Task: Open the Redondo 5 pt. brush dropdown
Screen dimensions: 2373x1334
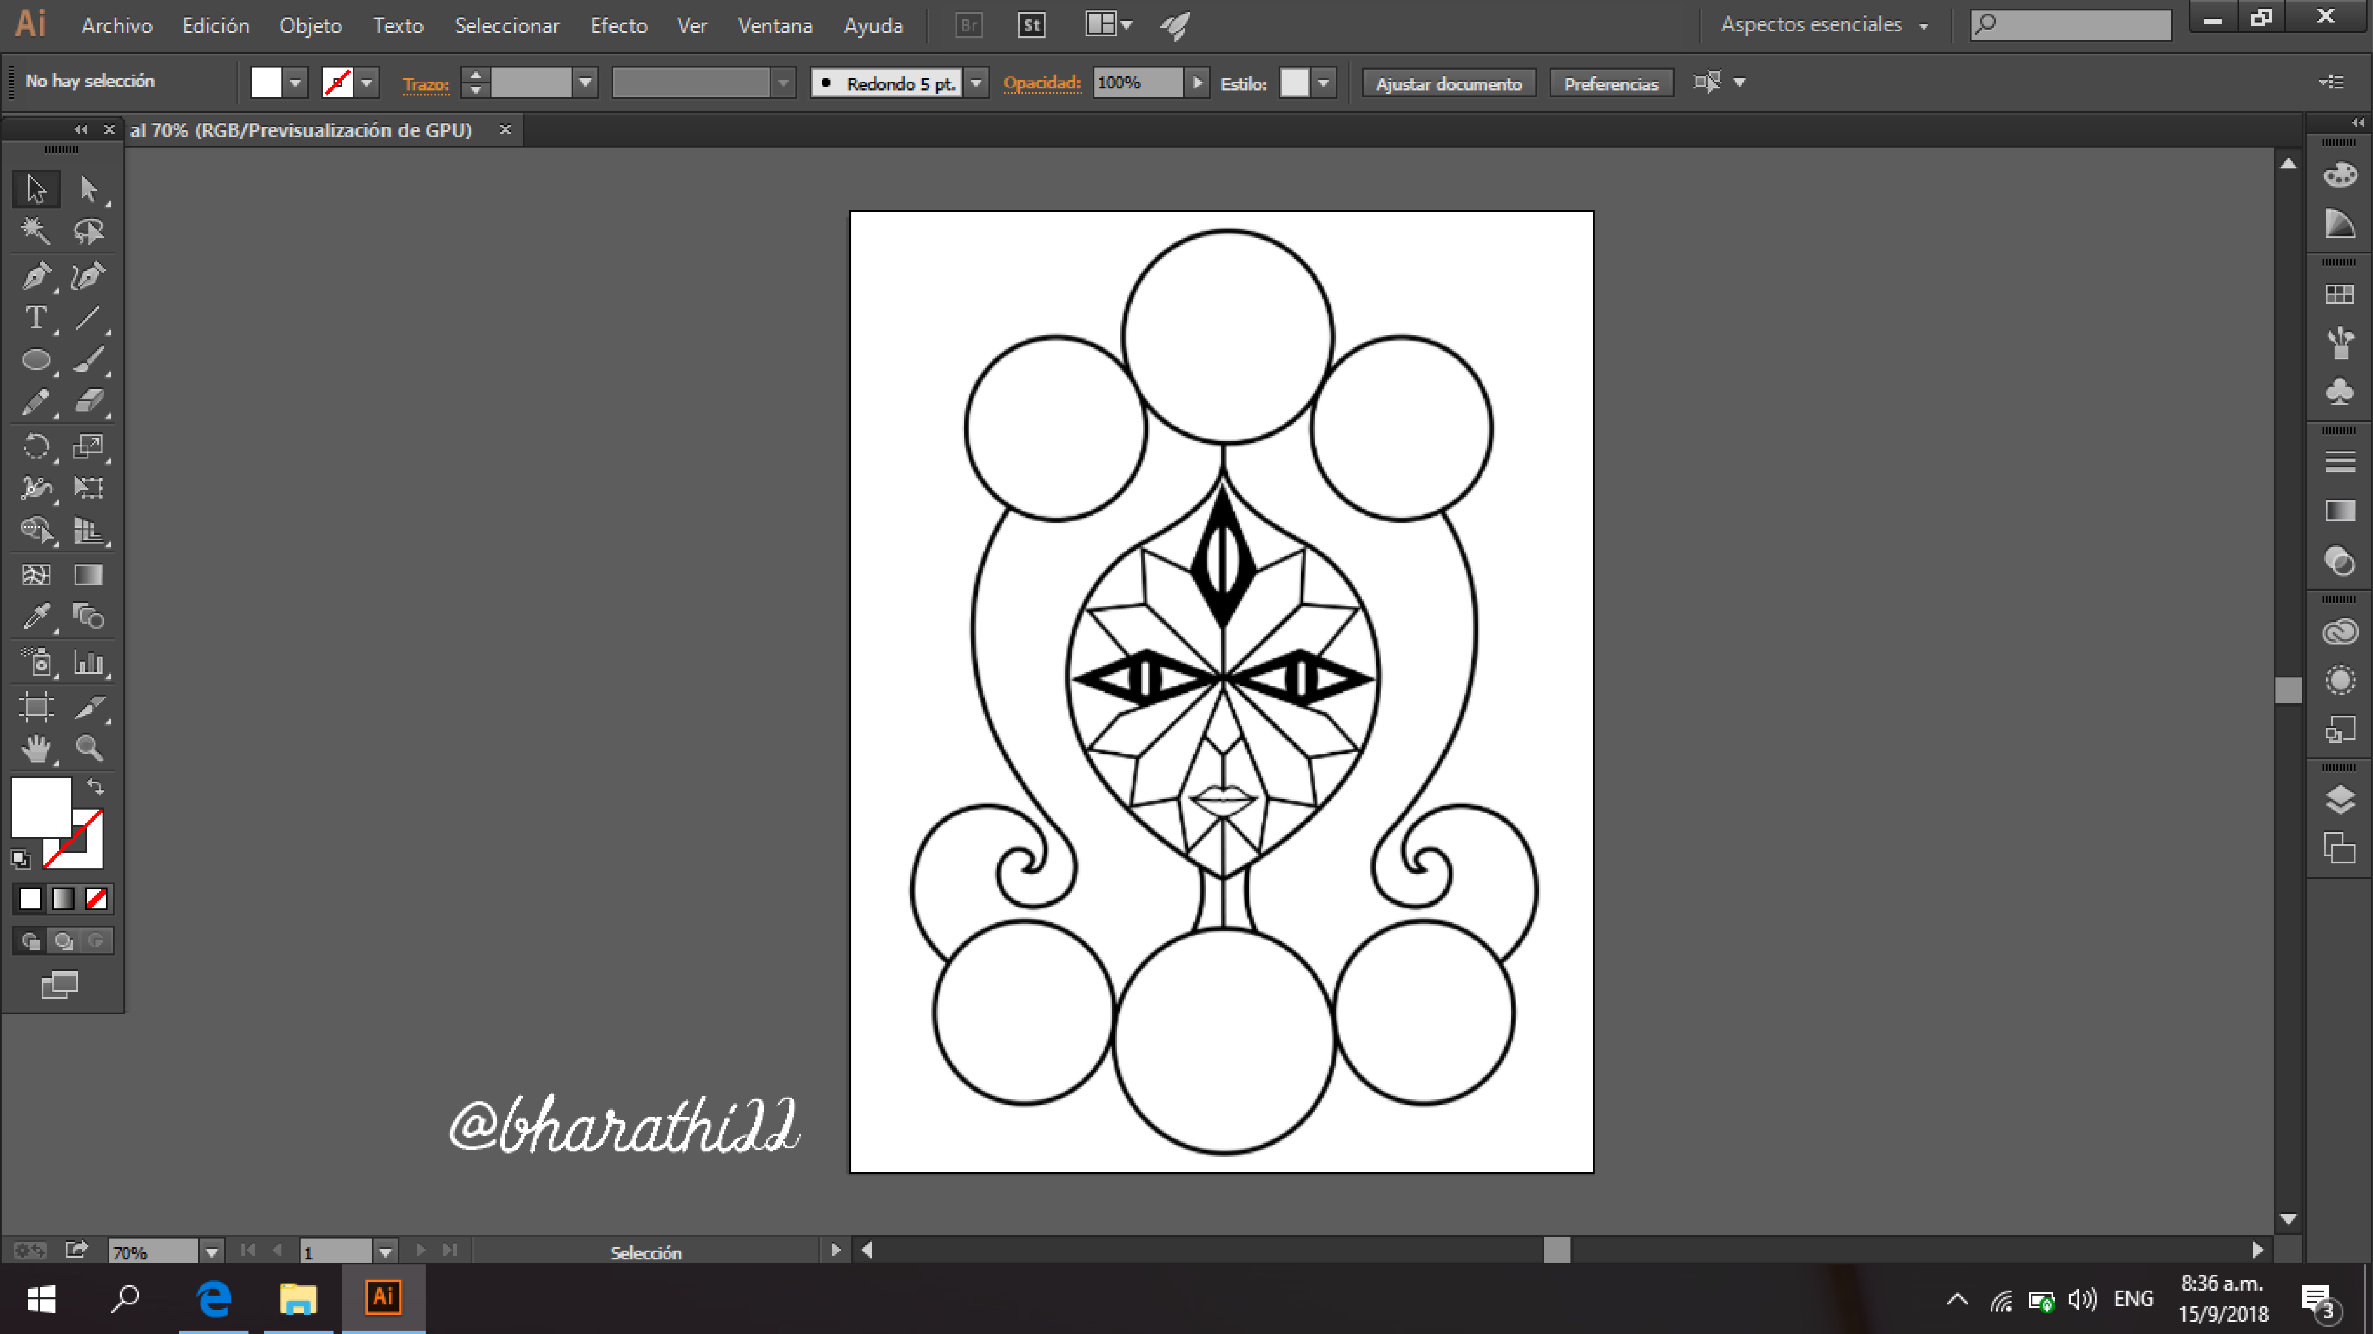Action: pos(976,83)
